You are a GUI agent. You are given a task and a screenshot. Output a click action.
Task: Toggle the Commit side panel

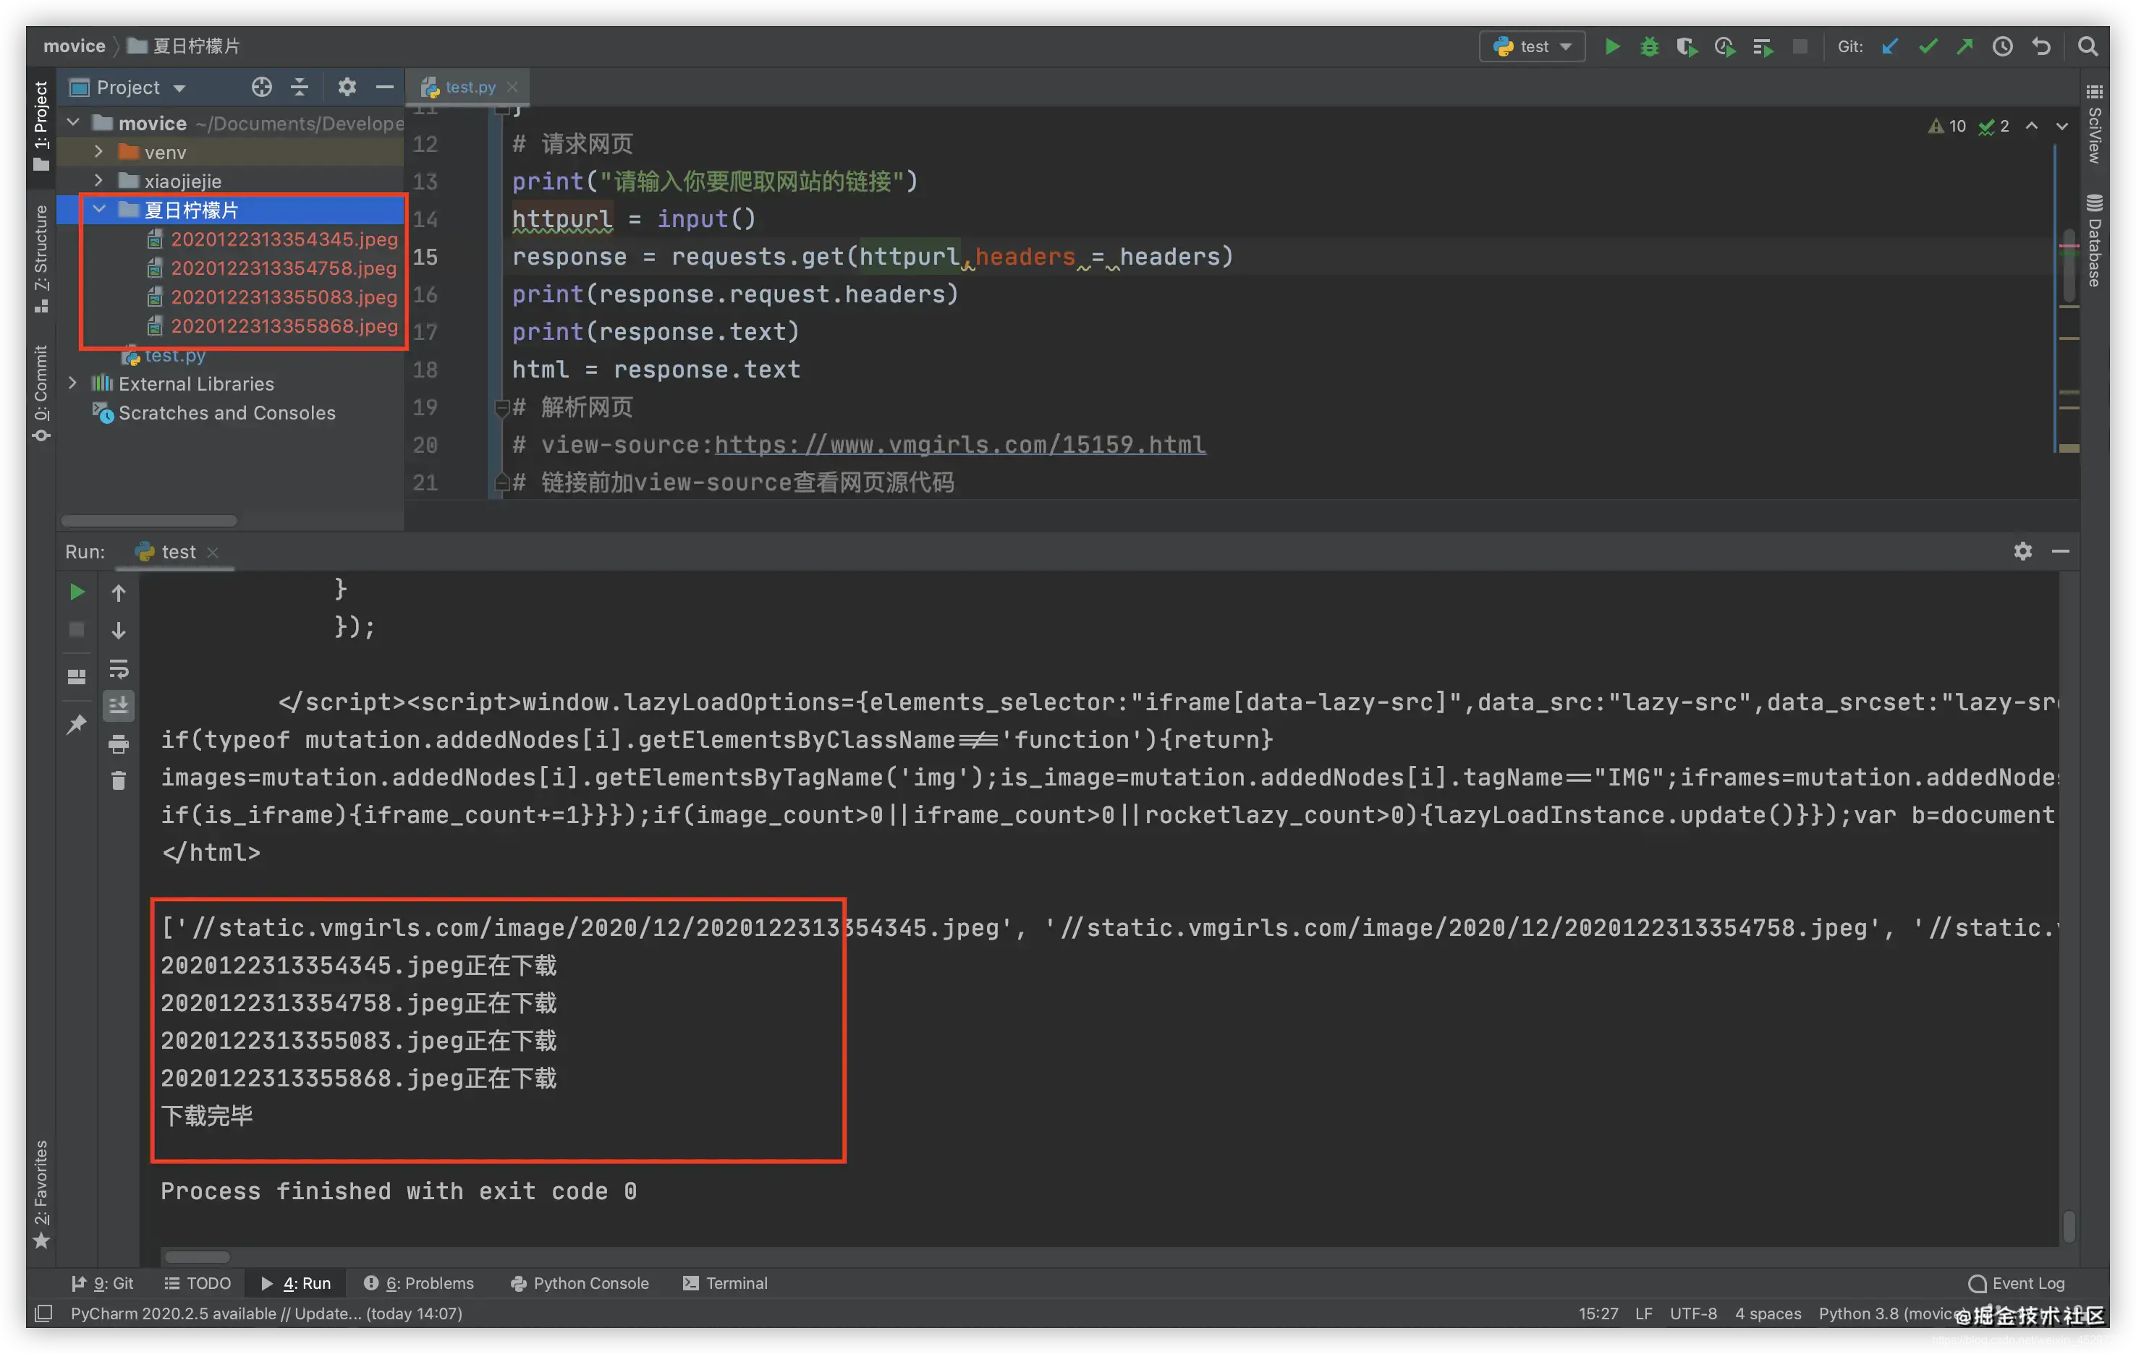[41, 393]
